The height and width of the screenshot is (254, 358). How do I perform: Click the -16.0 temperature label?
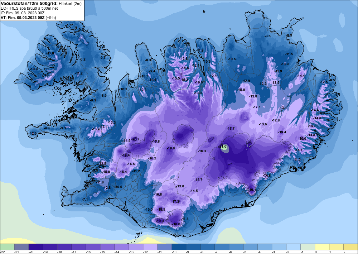pos(302,138)
